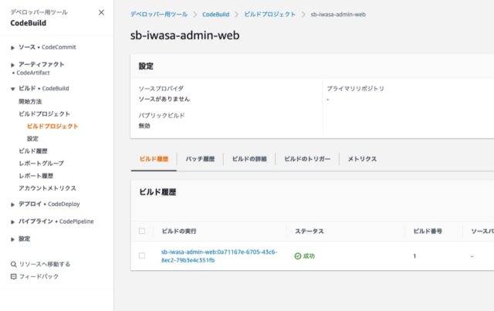Image resolution: width=494 pixels, height=311 pixels.
Task: Close the CodeBuild navigation sidebar
Action: (x=101, y=12)
